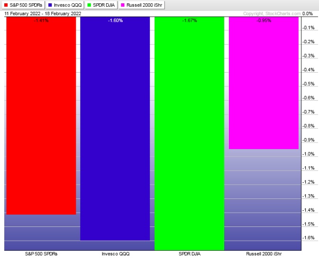Click the -1.6% axis tick label
This screenshot has height=263, width=319.
tap(308, 238)
